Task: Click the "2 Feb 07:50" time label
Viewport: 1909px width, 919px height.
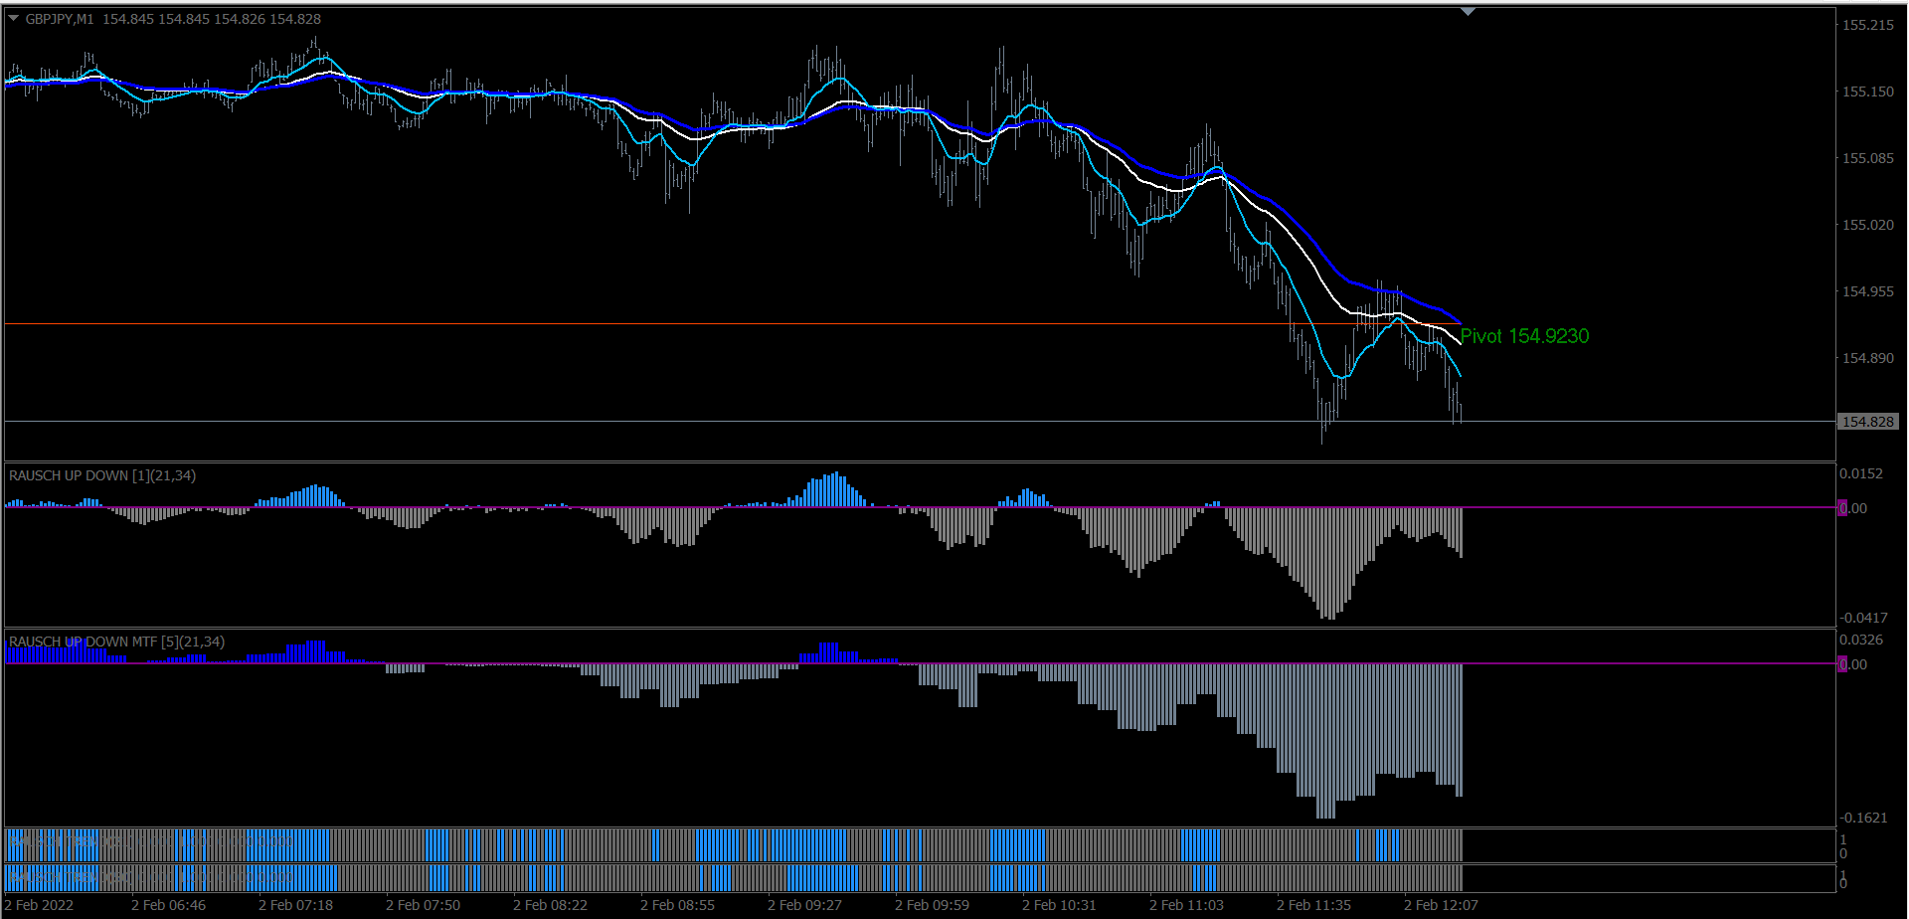Action: pyautogui.click(x=423, y=905)
